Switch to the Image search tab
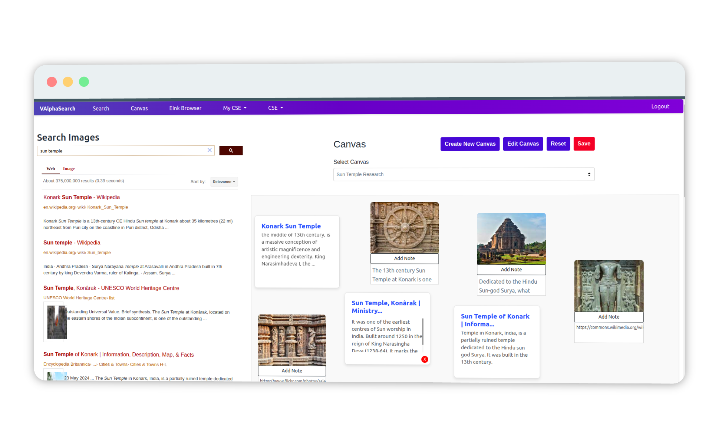This screenshot has width=712, height=445. point(69,168)
